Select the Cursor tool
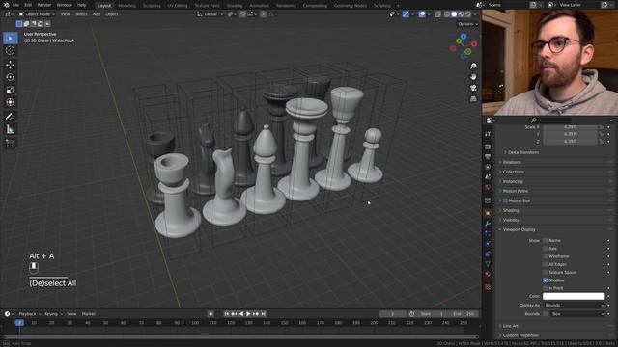 pos(11,50)
